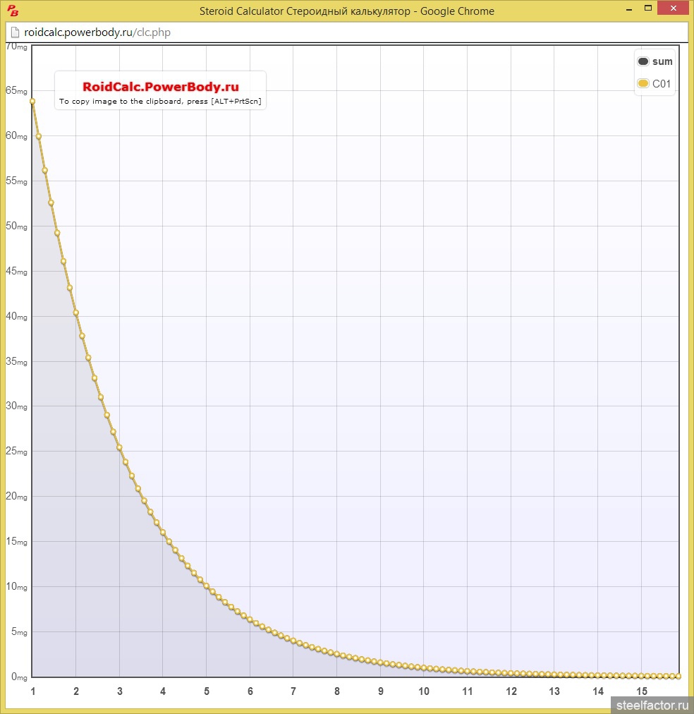Click the x-axis label 15
694x714 pixels.
(x=641, y=691)
